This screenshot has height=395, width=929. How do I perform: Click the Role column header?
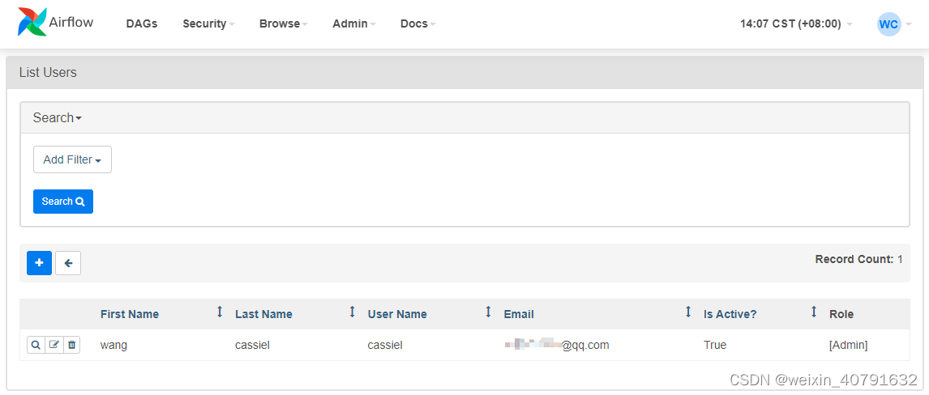841,314
